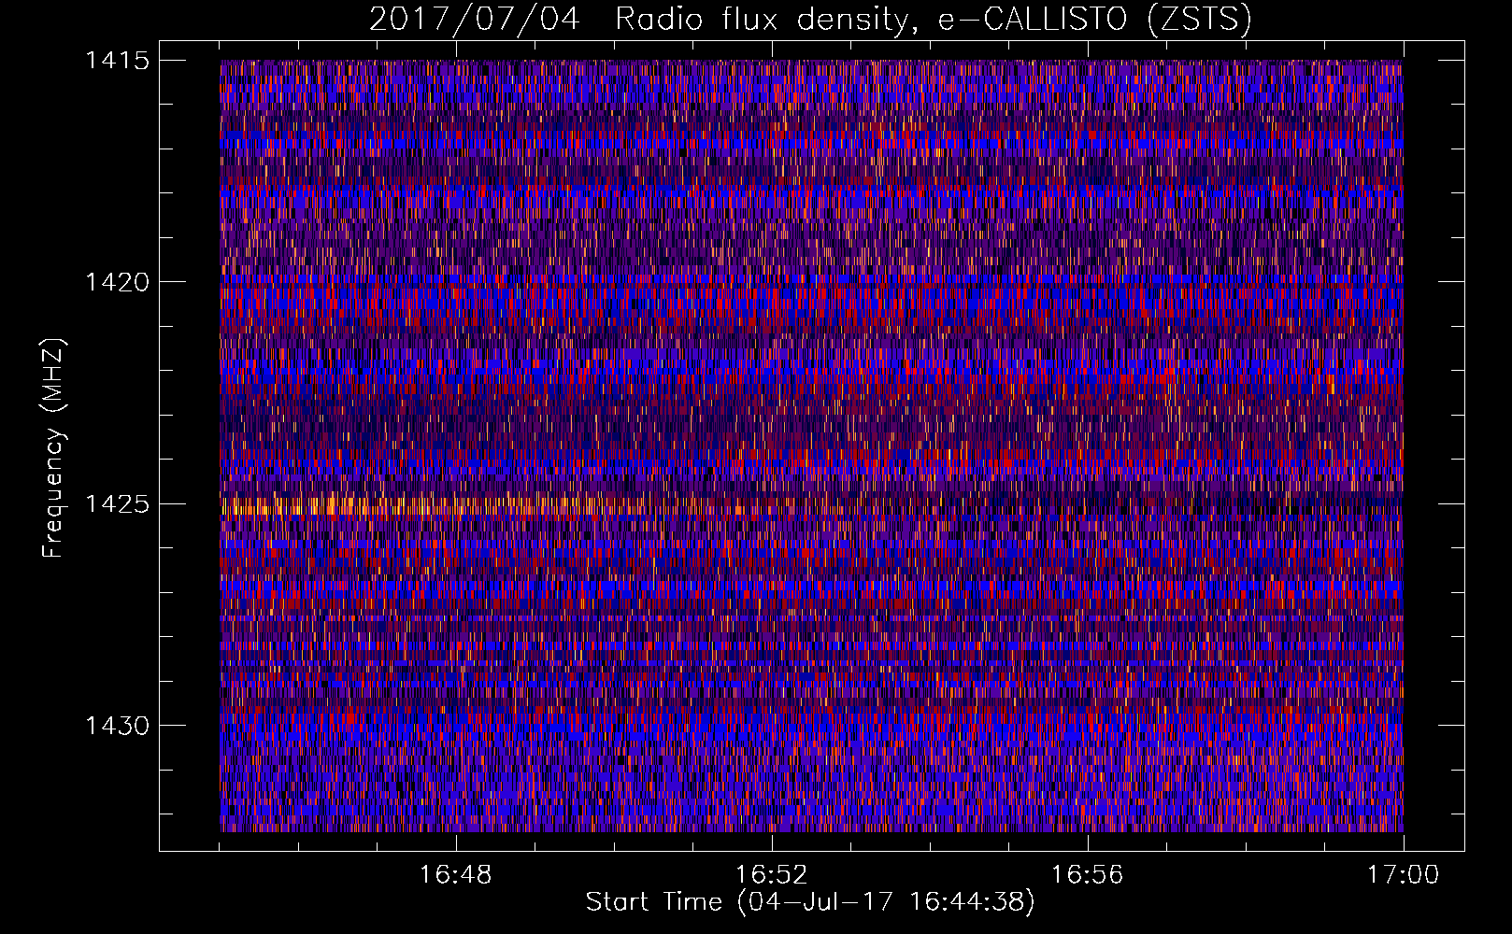The width and height of the screenshot is (1512, 934).
Task: Click the 16:48 time tick label
Action: point(455,875)
